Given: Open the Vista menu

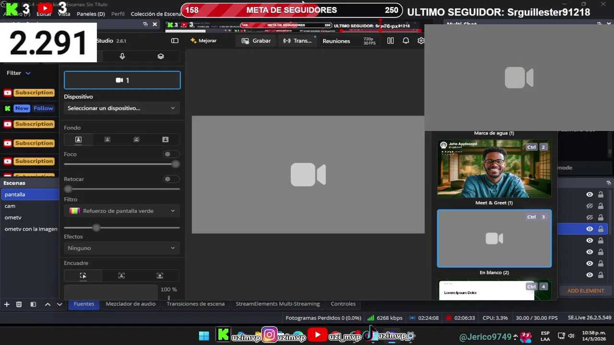Looking at the screenshot, I should (x=64, y=14).
